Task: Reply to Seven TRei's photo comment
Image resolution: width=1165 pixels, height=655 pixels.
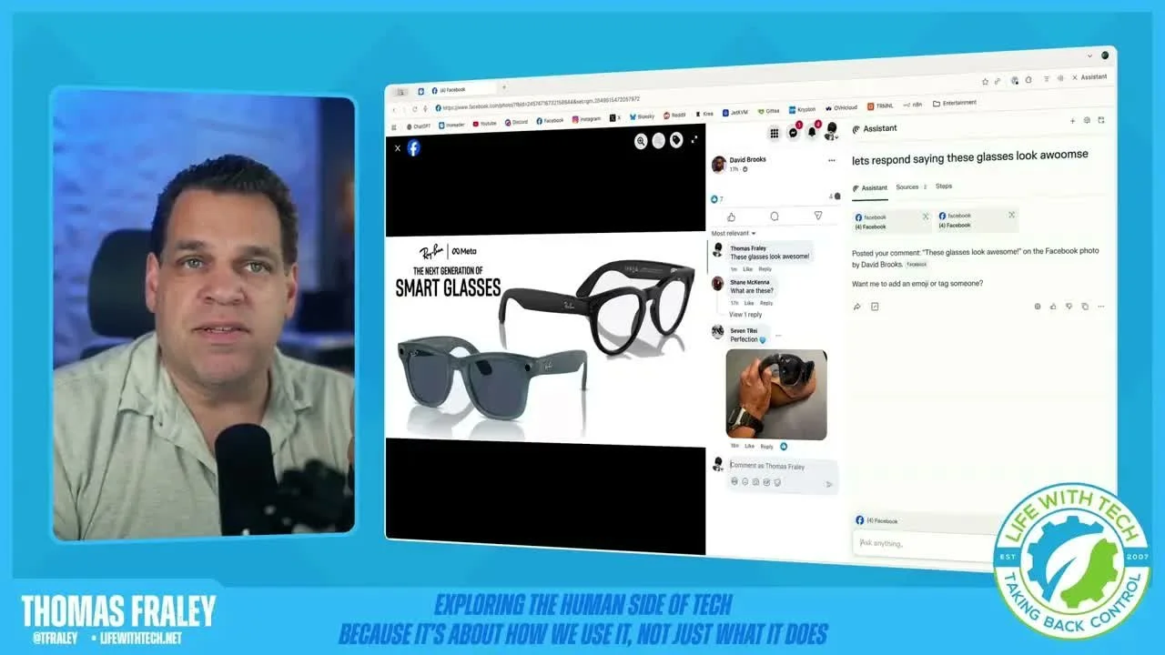Action: [767, 446]
